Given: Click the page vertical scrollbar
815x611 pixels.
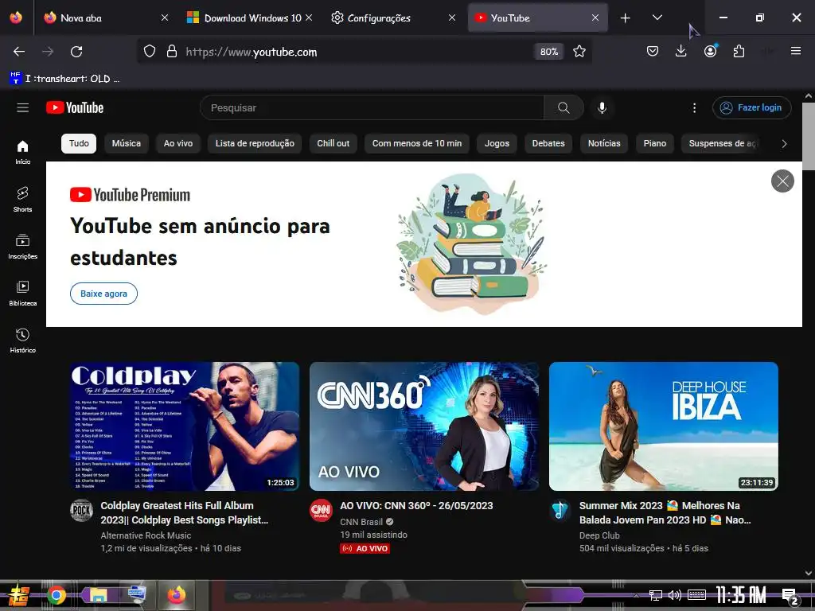Looking at the screenshot, I should pyautogui.click(x=809, y=136).
